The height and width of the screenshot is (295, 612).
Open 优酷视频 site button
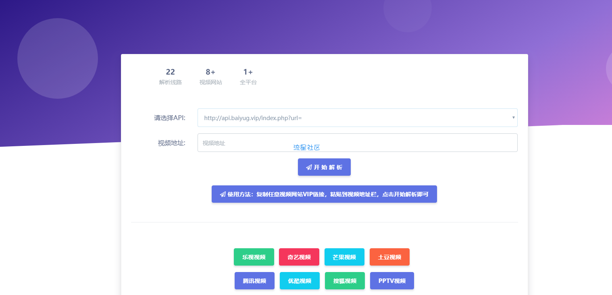click(x=300, y=281)
